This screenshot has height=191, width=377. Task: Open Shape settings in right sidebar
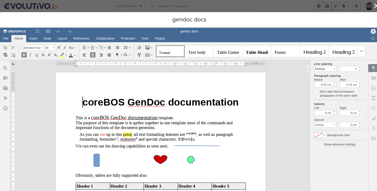click(x=374, y=108)
